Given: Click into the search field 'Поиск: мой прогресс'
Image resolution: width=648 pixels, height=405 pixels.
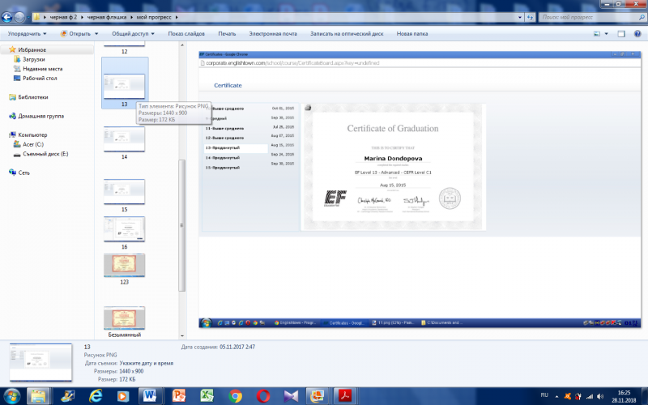Looking at the screenshot, I should pos(589,17).
